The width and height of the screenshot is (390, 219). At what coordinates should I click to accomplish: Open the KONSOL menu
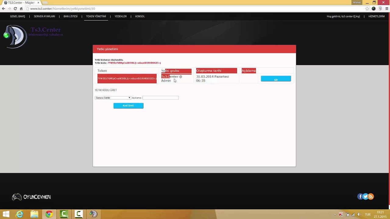(140, 16)
